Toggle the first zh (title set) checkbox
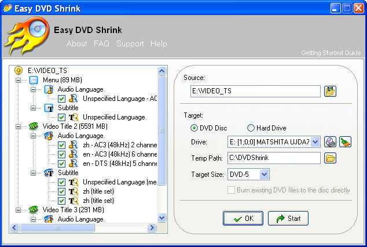The height and width of the screenshot is (247, 367). tap(61, 191)
